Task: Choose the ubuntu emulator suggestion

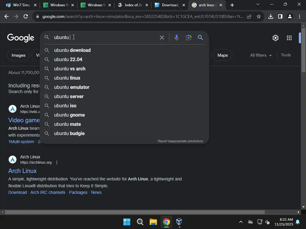Action: pyautogui.click(x=125, y=87)
